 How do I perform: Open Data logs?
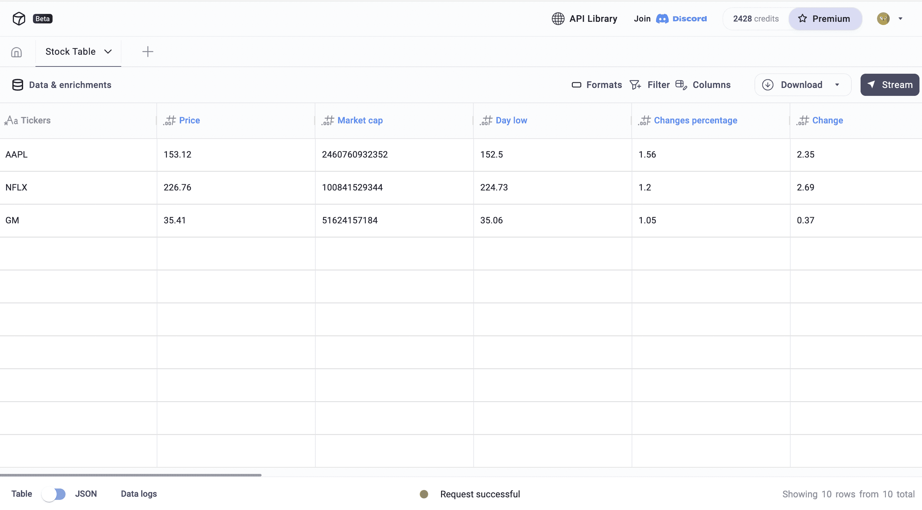click(139, 494)
